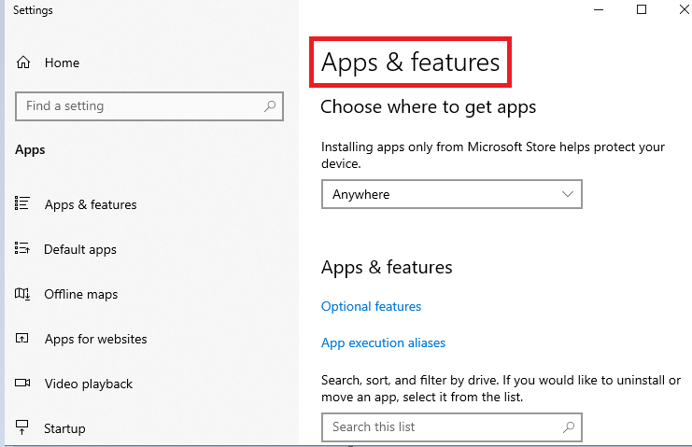Click the Default apps sidebar icon

tap(22, 248)
